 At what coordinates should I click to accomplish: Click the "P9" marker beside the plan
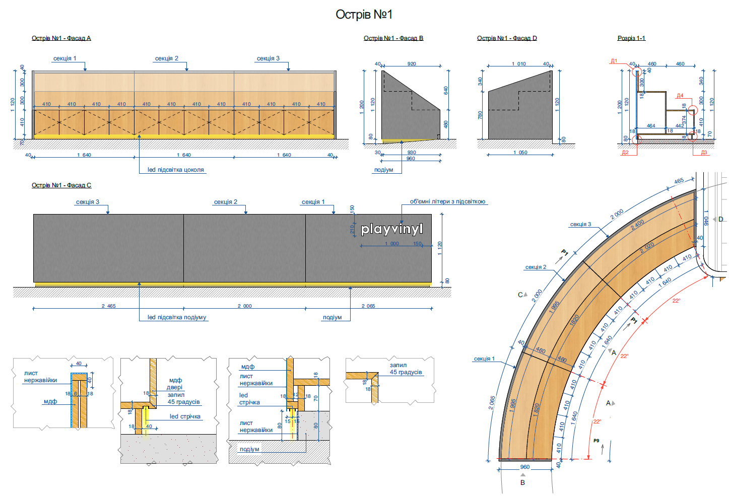tap(596, 441)
